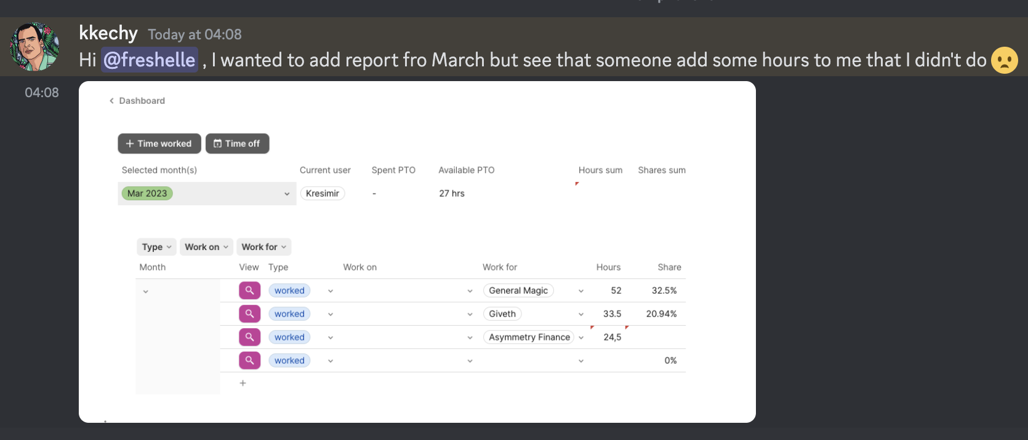Open the Selected month(s) dropdown
This screenshot has height=440, width=1028.
click(x=207, y=194)
